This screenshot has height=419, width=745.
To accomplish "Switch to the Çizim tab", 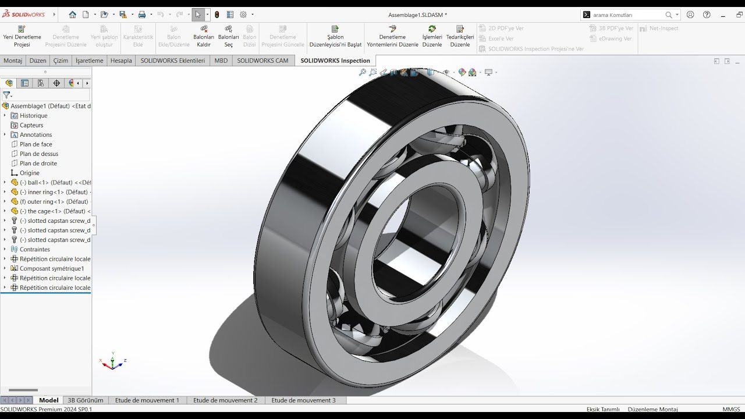I will (x=61, y=61).
